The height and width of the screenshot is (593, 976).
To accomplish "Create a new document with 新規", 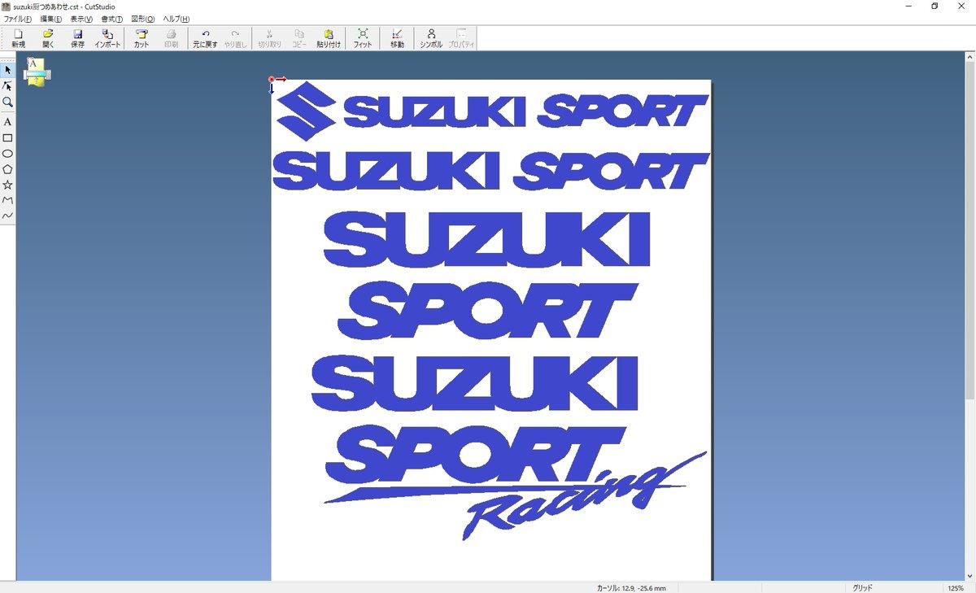I will coord(18,38).
